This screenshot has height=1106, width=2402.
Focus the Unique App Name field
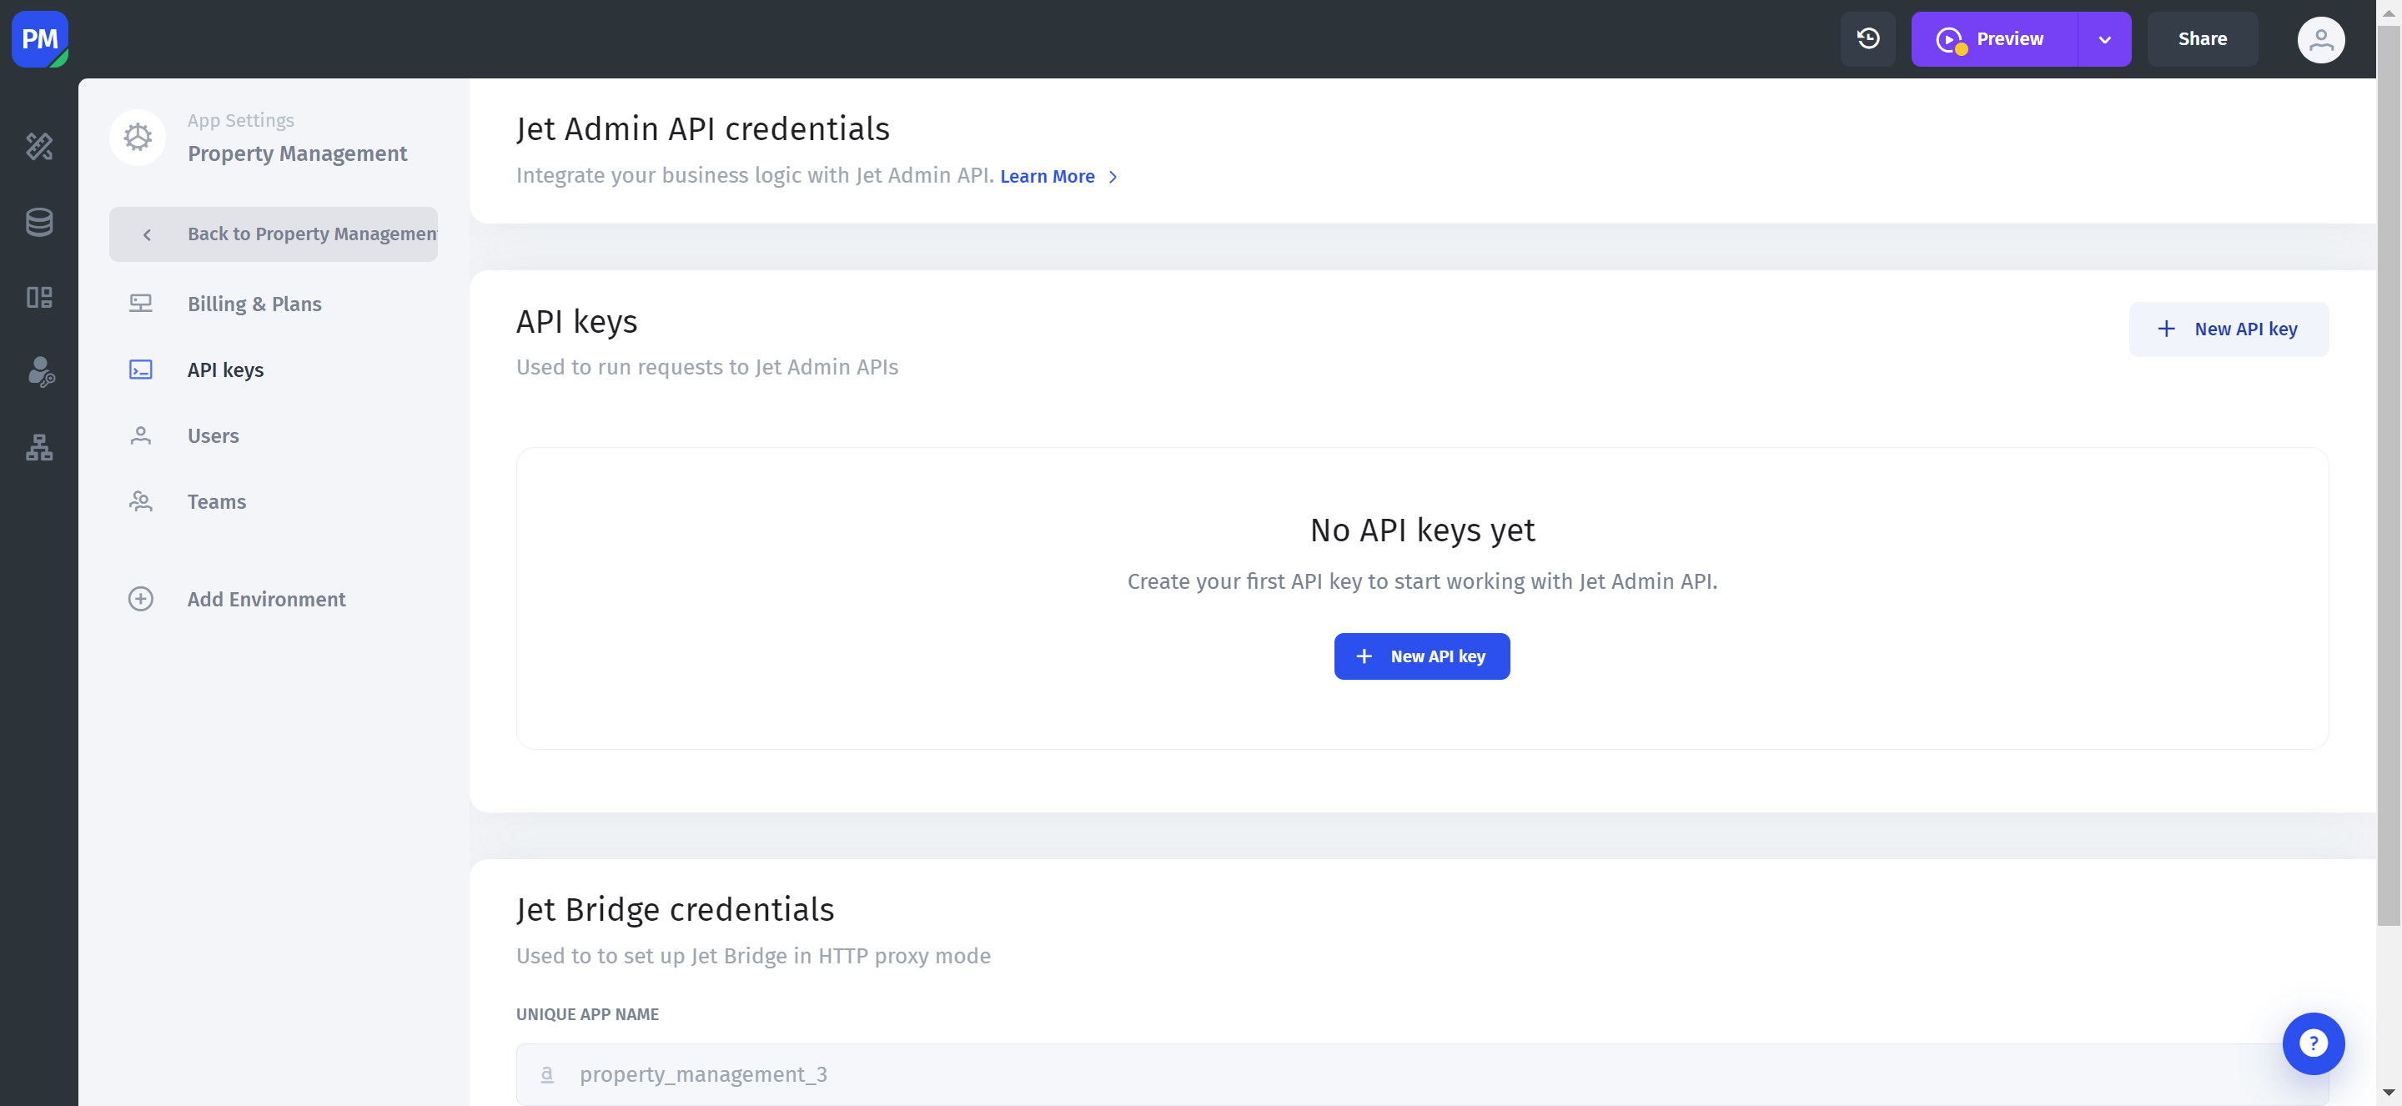pyautogui.click(x=1422, y=1074)
